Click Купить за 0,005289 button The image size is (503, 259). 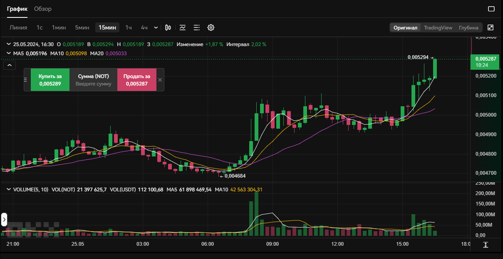[50, 80]
